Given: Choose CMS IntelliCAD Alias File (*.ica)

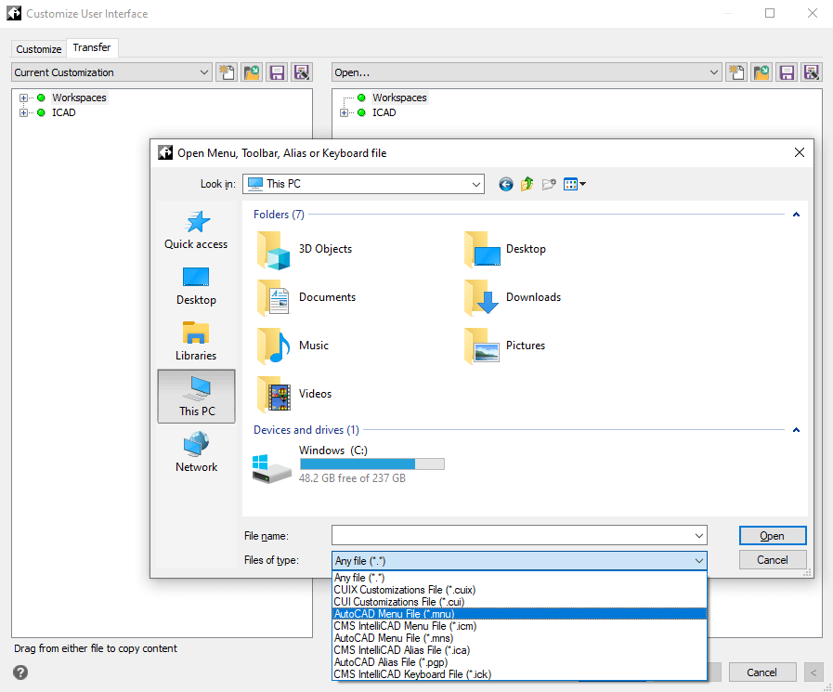Looking at the screenshot, I should (519, 650).
